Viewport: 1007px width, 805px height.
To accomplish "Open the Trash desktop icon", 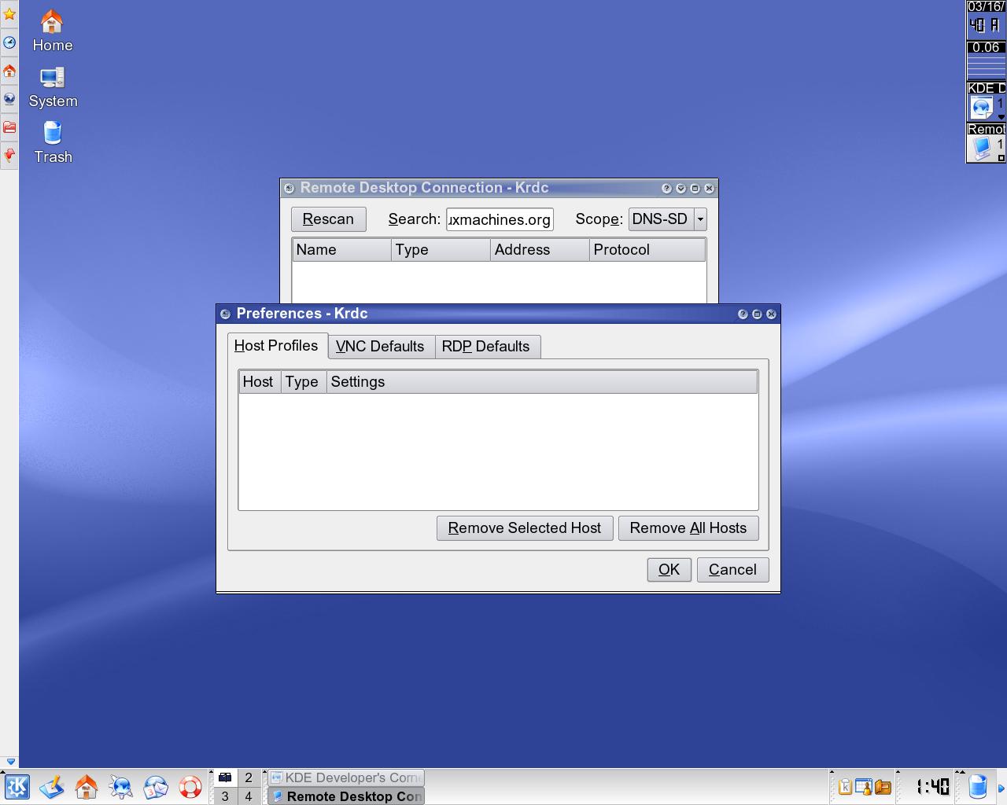I will tap(53, 143).
